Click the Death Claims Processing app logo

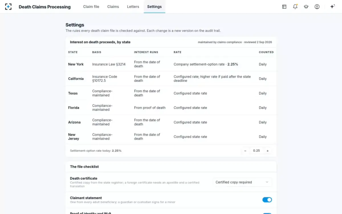coord(8,7)
